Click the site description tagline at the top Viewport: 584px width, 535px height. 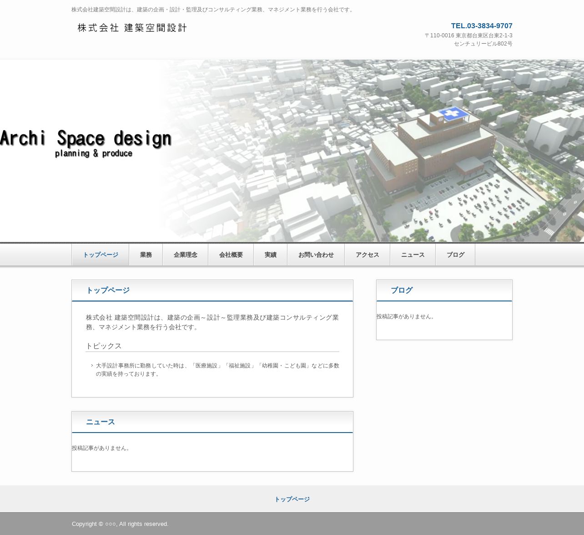click(x=213, y=10)
